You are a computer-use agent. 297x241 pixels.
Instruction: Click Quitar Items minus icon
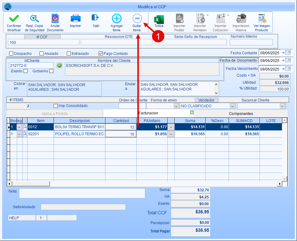[x=137, y=18]
